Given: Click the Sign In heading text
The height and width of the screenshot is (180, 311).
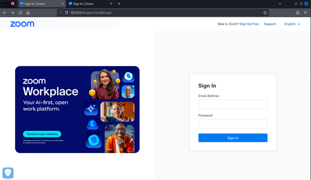Looking at the screenshot, I should click(x=207, y=86).
